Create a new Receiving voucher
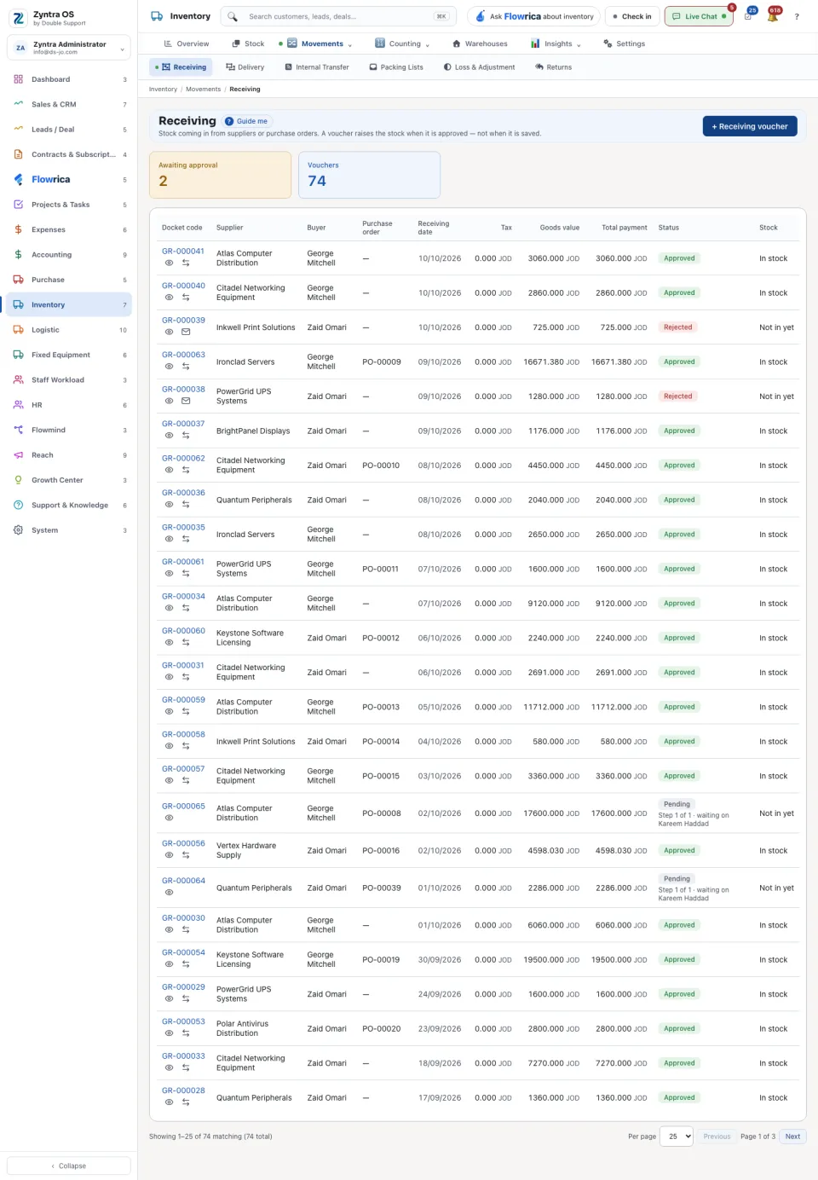 (x=750, y=126)
